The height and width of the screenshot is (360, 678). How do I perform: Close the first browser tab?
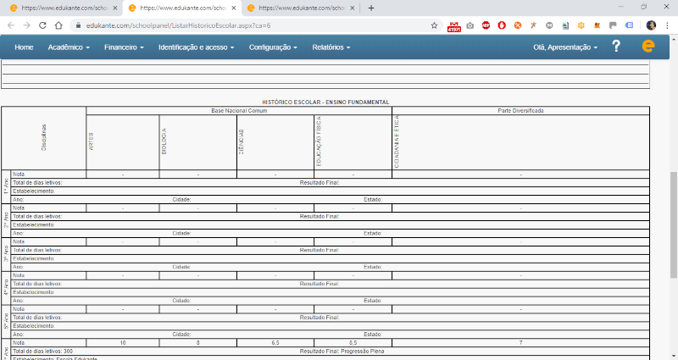[115, 8]
